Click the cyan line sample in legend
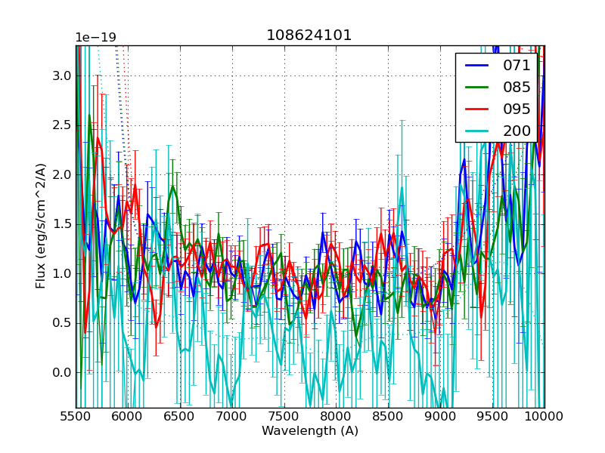 click(479, 131)
